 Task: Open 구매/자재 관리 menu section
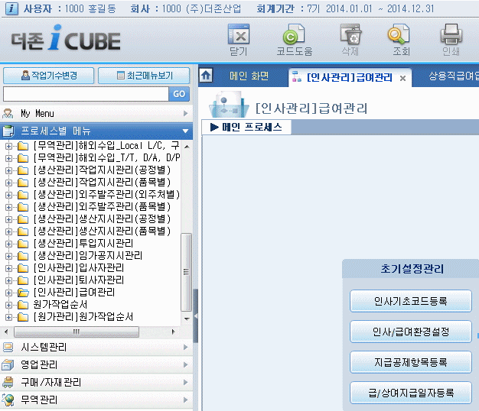tap(96, 382)
